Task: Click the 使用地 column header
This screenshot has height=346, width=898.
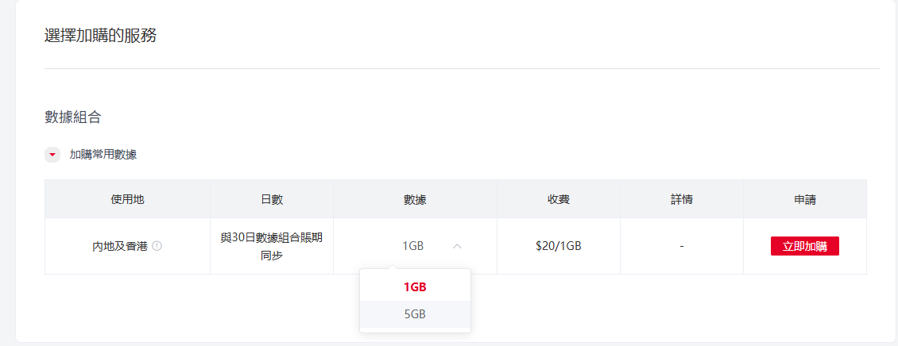Action: pos(127,199)
